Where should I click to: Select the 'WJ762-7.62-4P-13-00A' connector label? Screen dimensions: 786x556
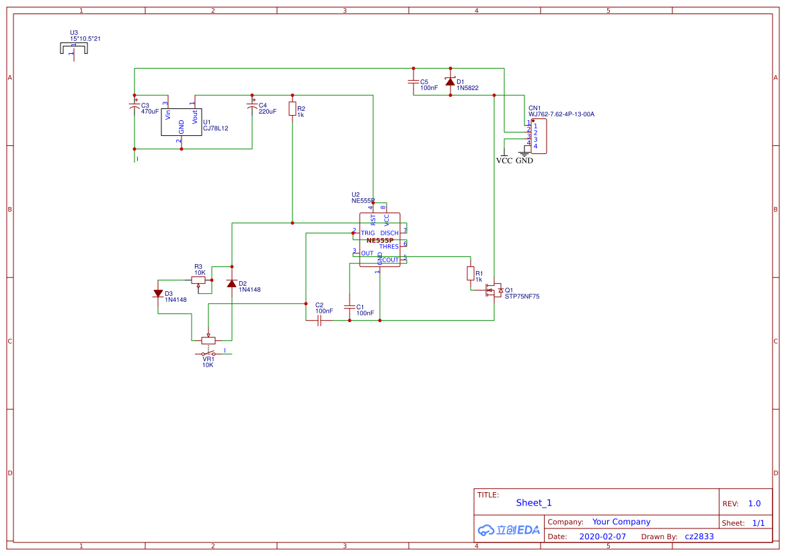[561, 114]
